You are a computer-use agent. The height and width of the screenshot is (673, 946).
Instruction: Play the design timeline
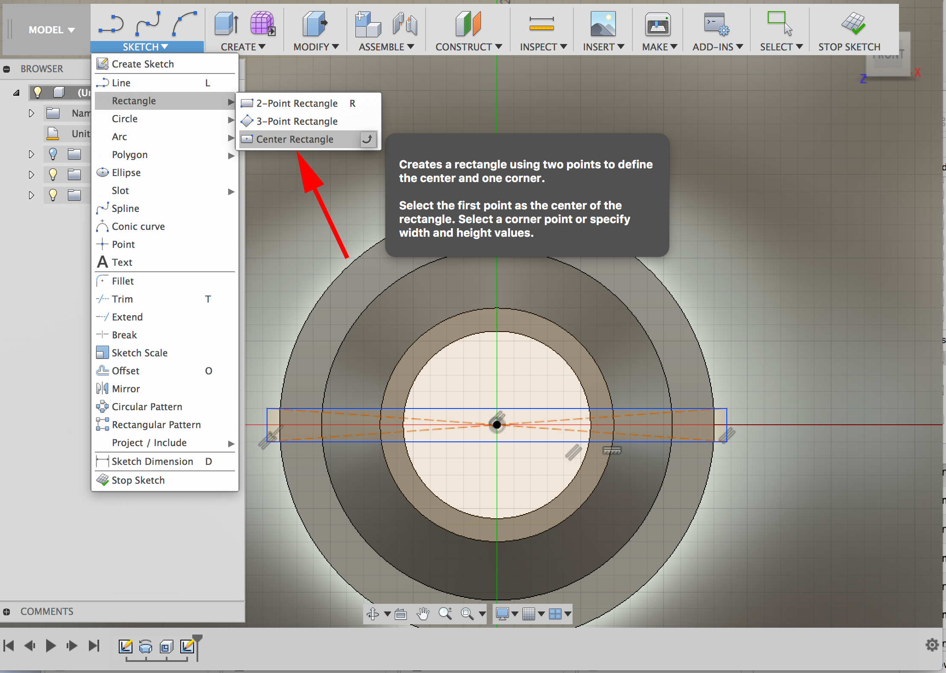pyautogui.click(x=50, y=646)
